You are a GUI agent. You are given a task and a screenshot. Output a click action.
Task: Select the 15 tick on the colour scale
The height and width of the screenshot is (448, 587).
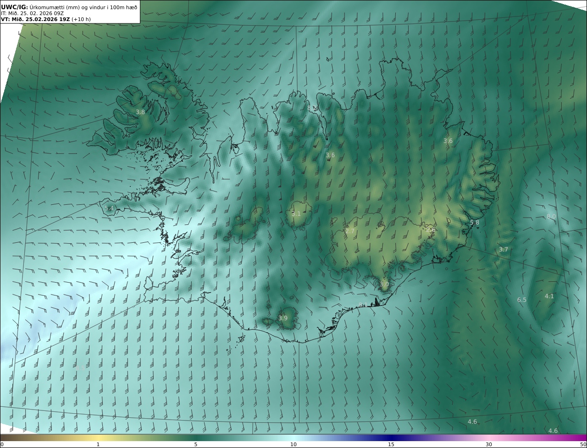[x=391, y=444]
